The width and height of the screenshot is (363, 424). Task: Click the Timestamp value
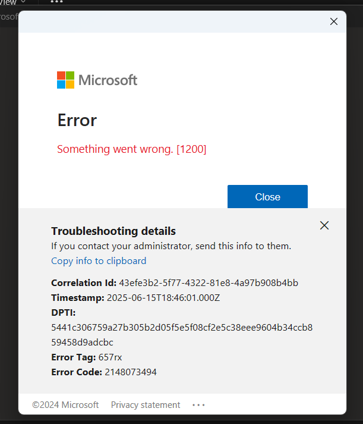pos(163,298)
